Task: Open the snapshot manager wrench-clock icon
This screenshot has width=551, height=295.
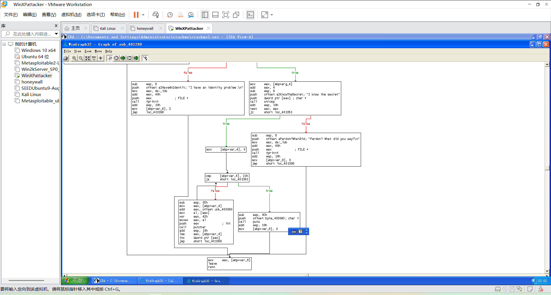Action: tap(191, 15)
